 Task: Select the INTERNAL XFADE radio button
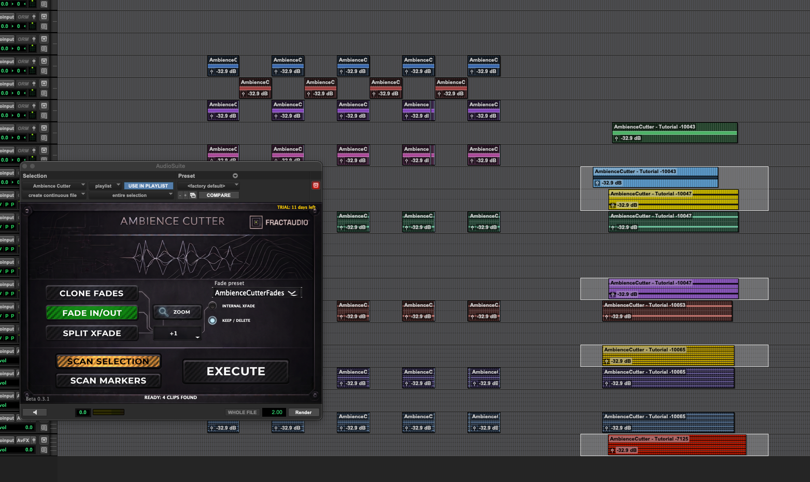[x=212, y=306]
